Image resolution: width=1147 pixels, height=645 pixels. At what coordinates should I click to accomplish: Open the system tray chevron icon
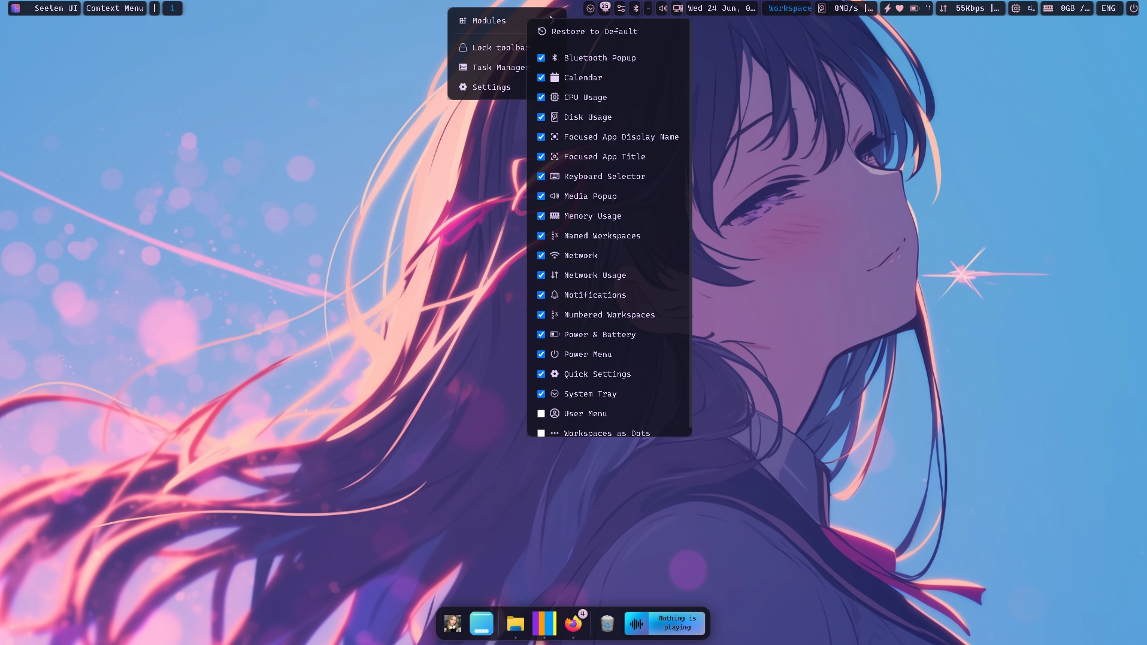[591, 8]
